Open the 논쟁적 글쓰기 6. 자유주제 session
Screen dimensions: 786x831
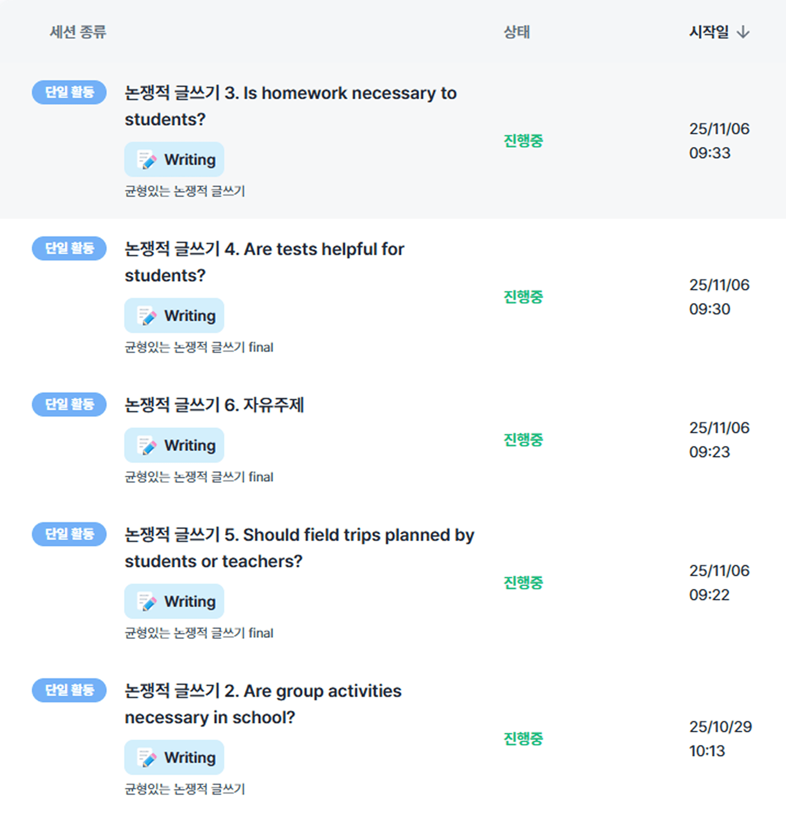pos(214,405)
